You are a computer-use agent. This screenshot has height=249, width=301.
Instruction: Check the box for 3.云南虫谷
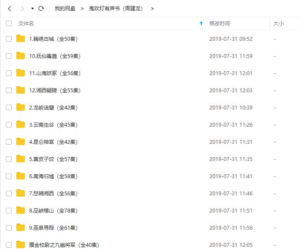point(9,125)
